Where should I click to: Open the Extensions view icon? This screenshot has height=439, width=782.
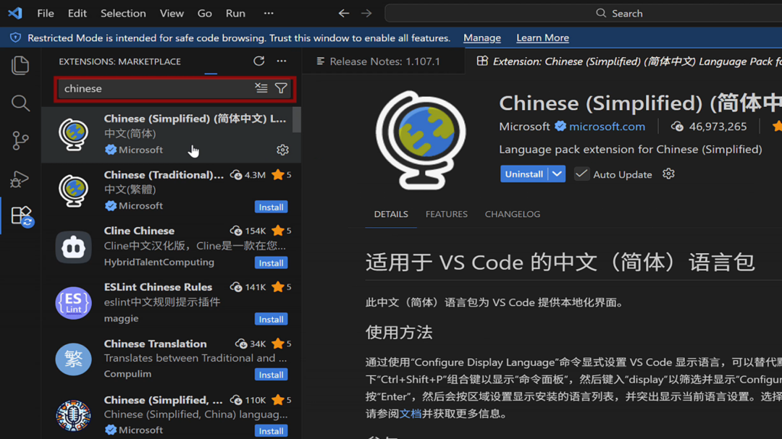[x=22, y=216]
